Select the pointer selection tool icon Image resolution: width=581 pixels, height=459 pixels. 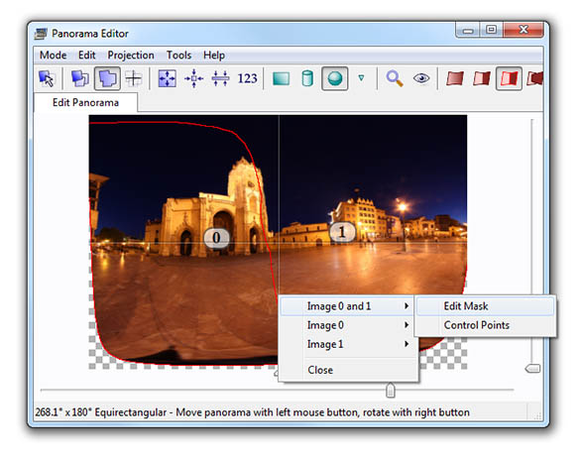pyautogui.click(x=47, y=78)
